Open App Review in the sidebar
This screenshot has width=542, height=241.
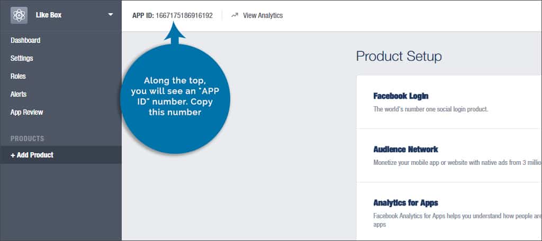pos(26,112)
